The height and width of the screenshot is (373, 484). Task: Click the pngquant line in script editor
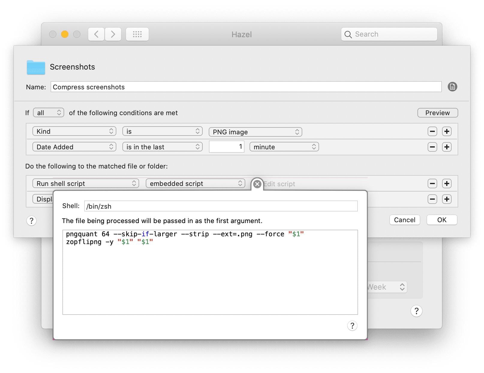click(185, 234)
